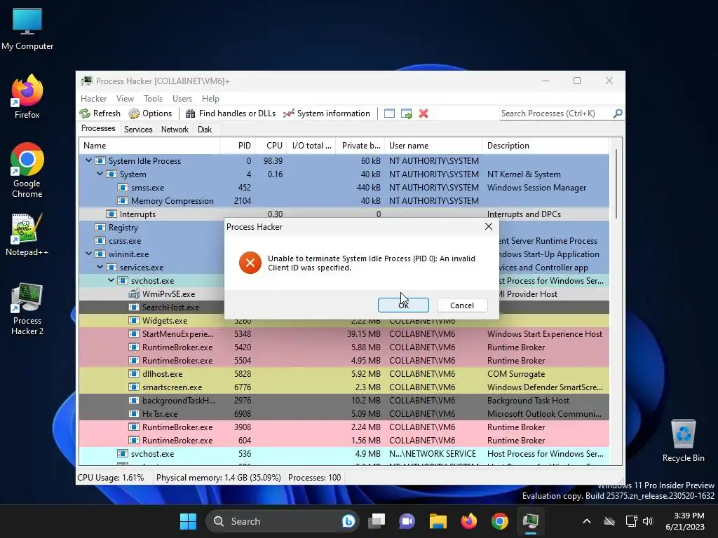Open the Help menu
Viewport: 718px width, 538px height.
(210, 99)
